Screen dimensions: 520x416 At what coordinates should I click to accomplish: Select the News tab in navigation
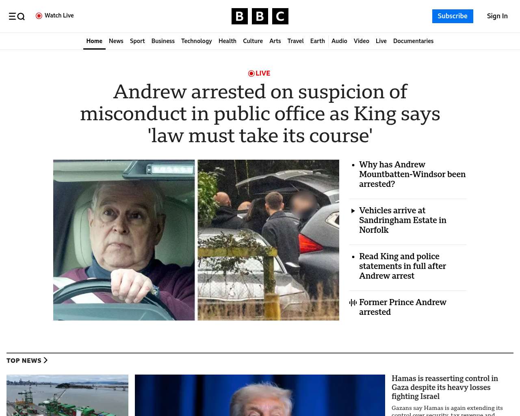(x=116, y=41)
